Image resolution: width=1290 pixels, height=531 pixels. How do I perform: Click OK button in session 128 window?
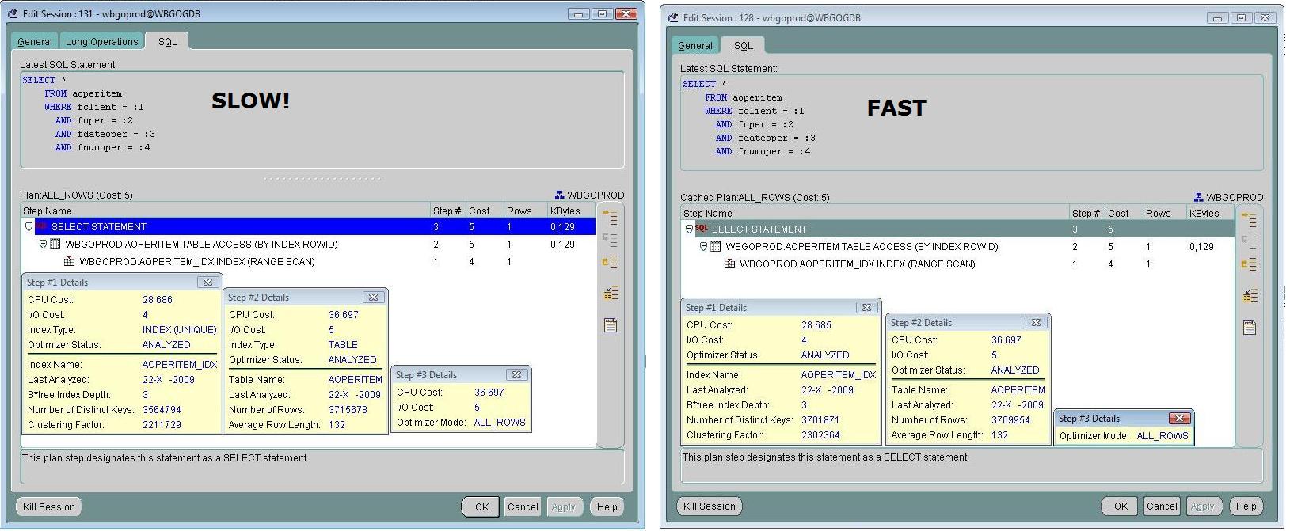[x=1121, y=506]
